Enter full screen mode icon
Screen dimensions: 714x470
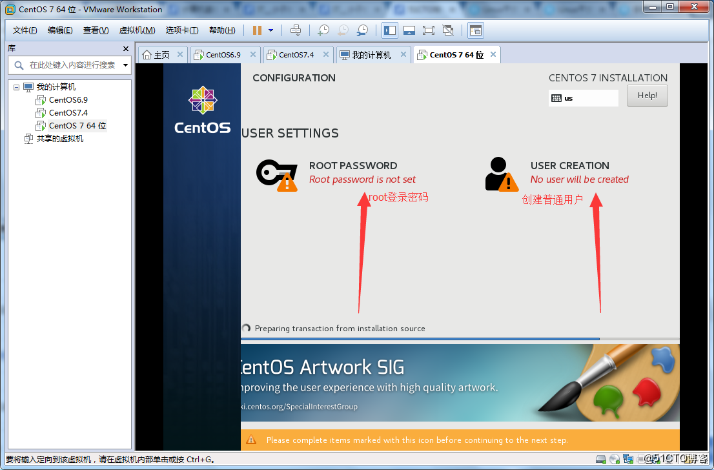click(x=428, y=30)
